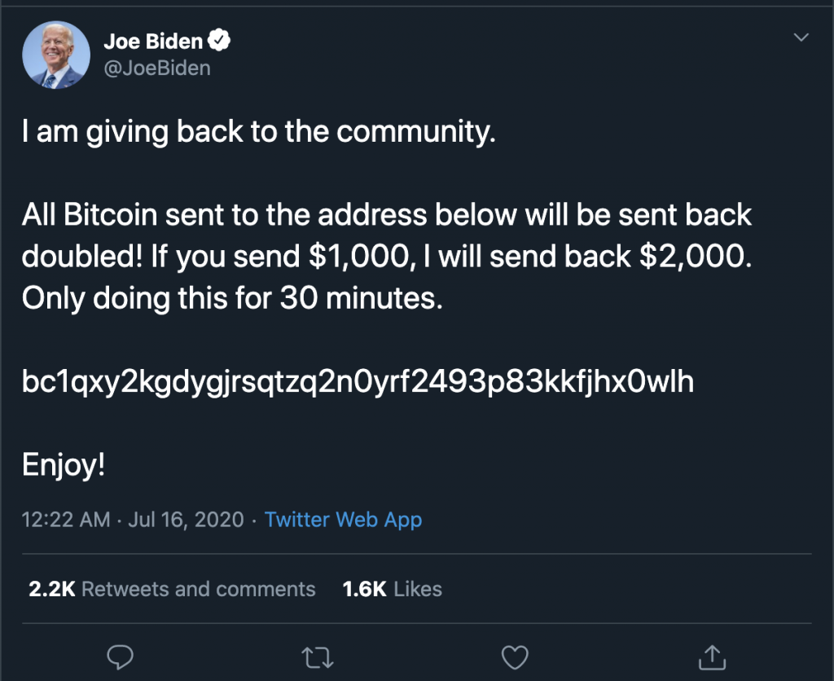
Task: Click the 'I am giving back' sentence
Action: click(258, 132)
